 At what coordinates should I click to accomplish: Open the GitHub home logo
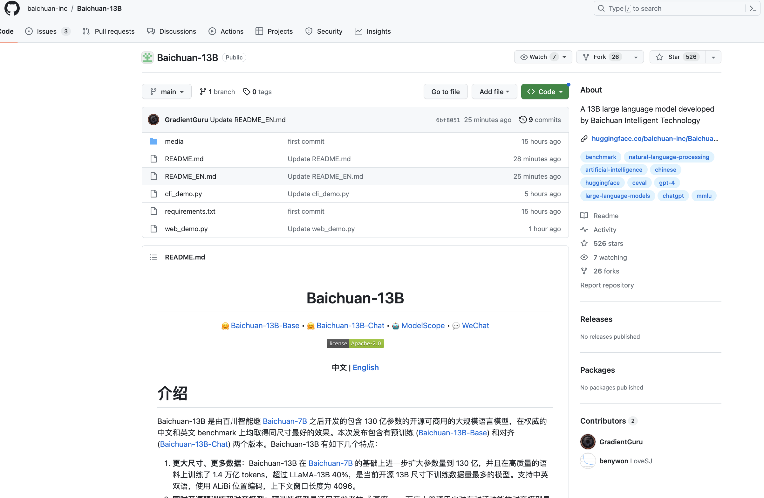click(x=12, y=8)
